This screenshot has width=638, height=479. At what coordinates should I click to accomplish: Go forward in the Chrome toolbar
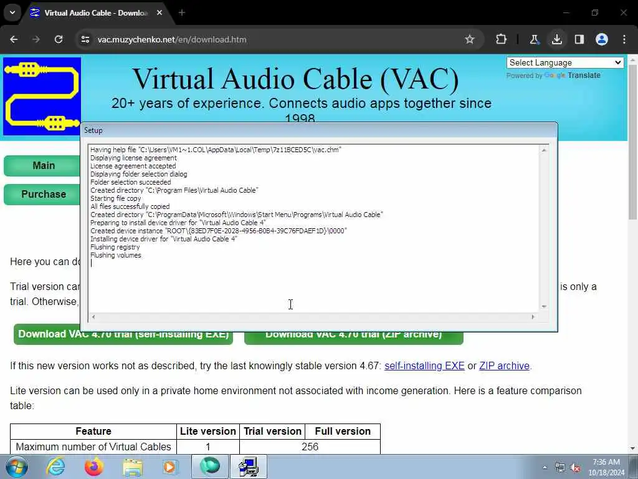[36, 39]
